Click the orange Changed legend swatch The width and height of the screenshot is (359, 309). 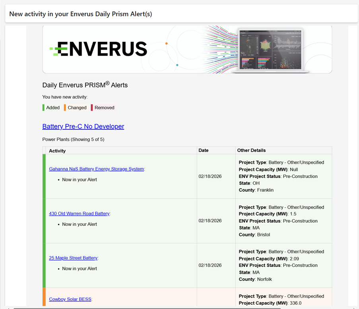[x=65, y=108]
